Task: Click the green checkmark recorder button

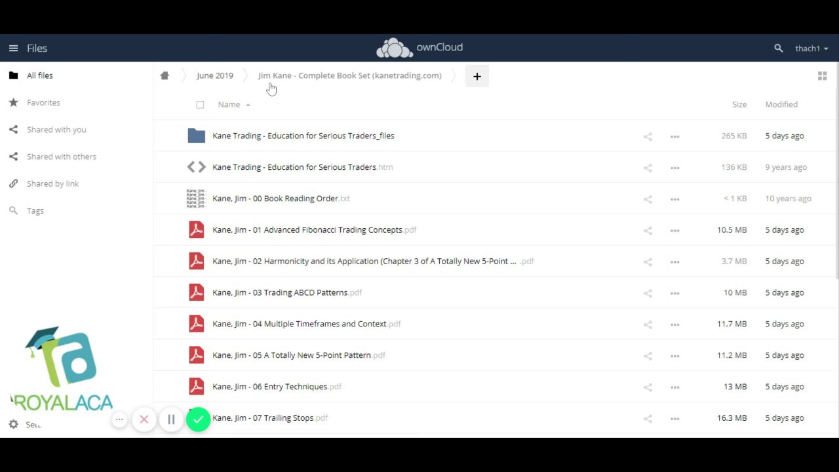Action: click(x=198, y=420)
